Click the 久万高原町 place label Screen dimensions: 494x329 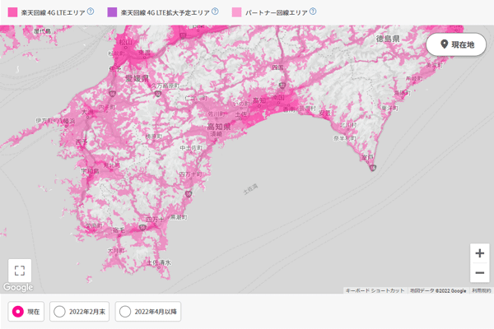pos(165,86)
